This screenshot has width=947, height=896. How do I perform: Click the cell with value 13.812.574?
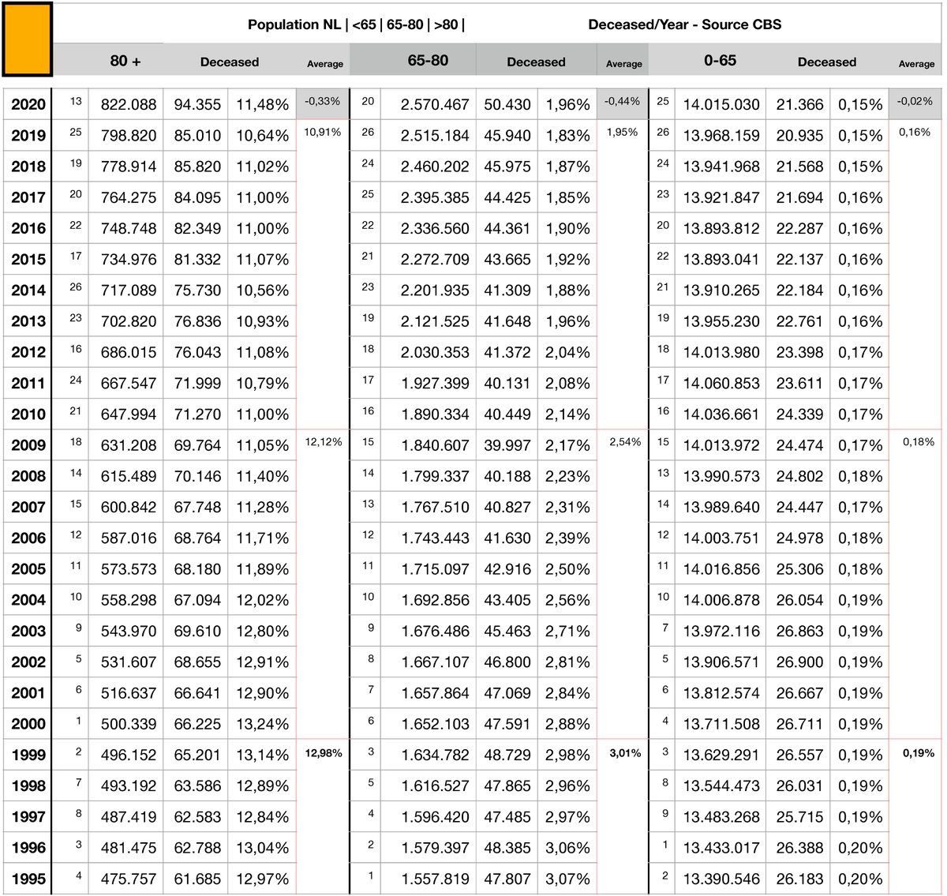pyautogui.click(x=721, y=693)
